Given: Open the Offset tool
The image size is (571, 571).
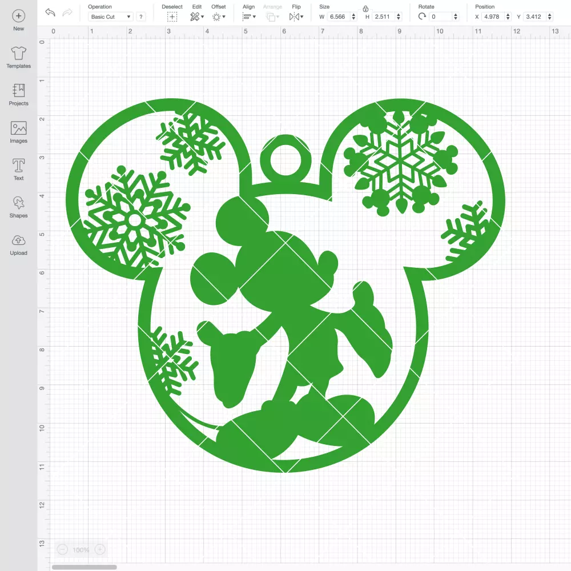Looking at the screenshot, I should [x=219, y=17].
